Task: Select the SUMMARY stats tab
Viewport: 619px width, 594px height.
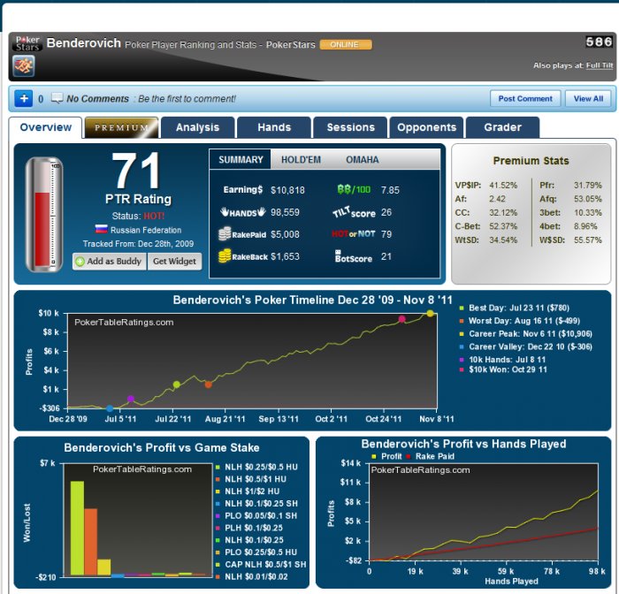Action: point(241,159)
